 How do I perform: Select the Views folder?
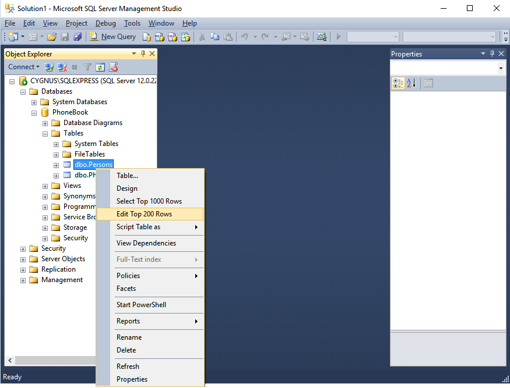pyautogui.click(x=72, y=186)
